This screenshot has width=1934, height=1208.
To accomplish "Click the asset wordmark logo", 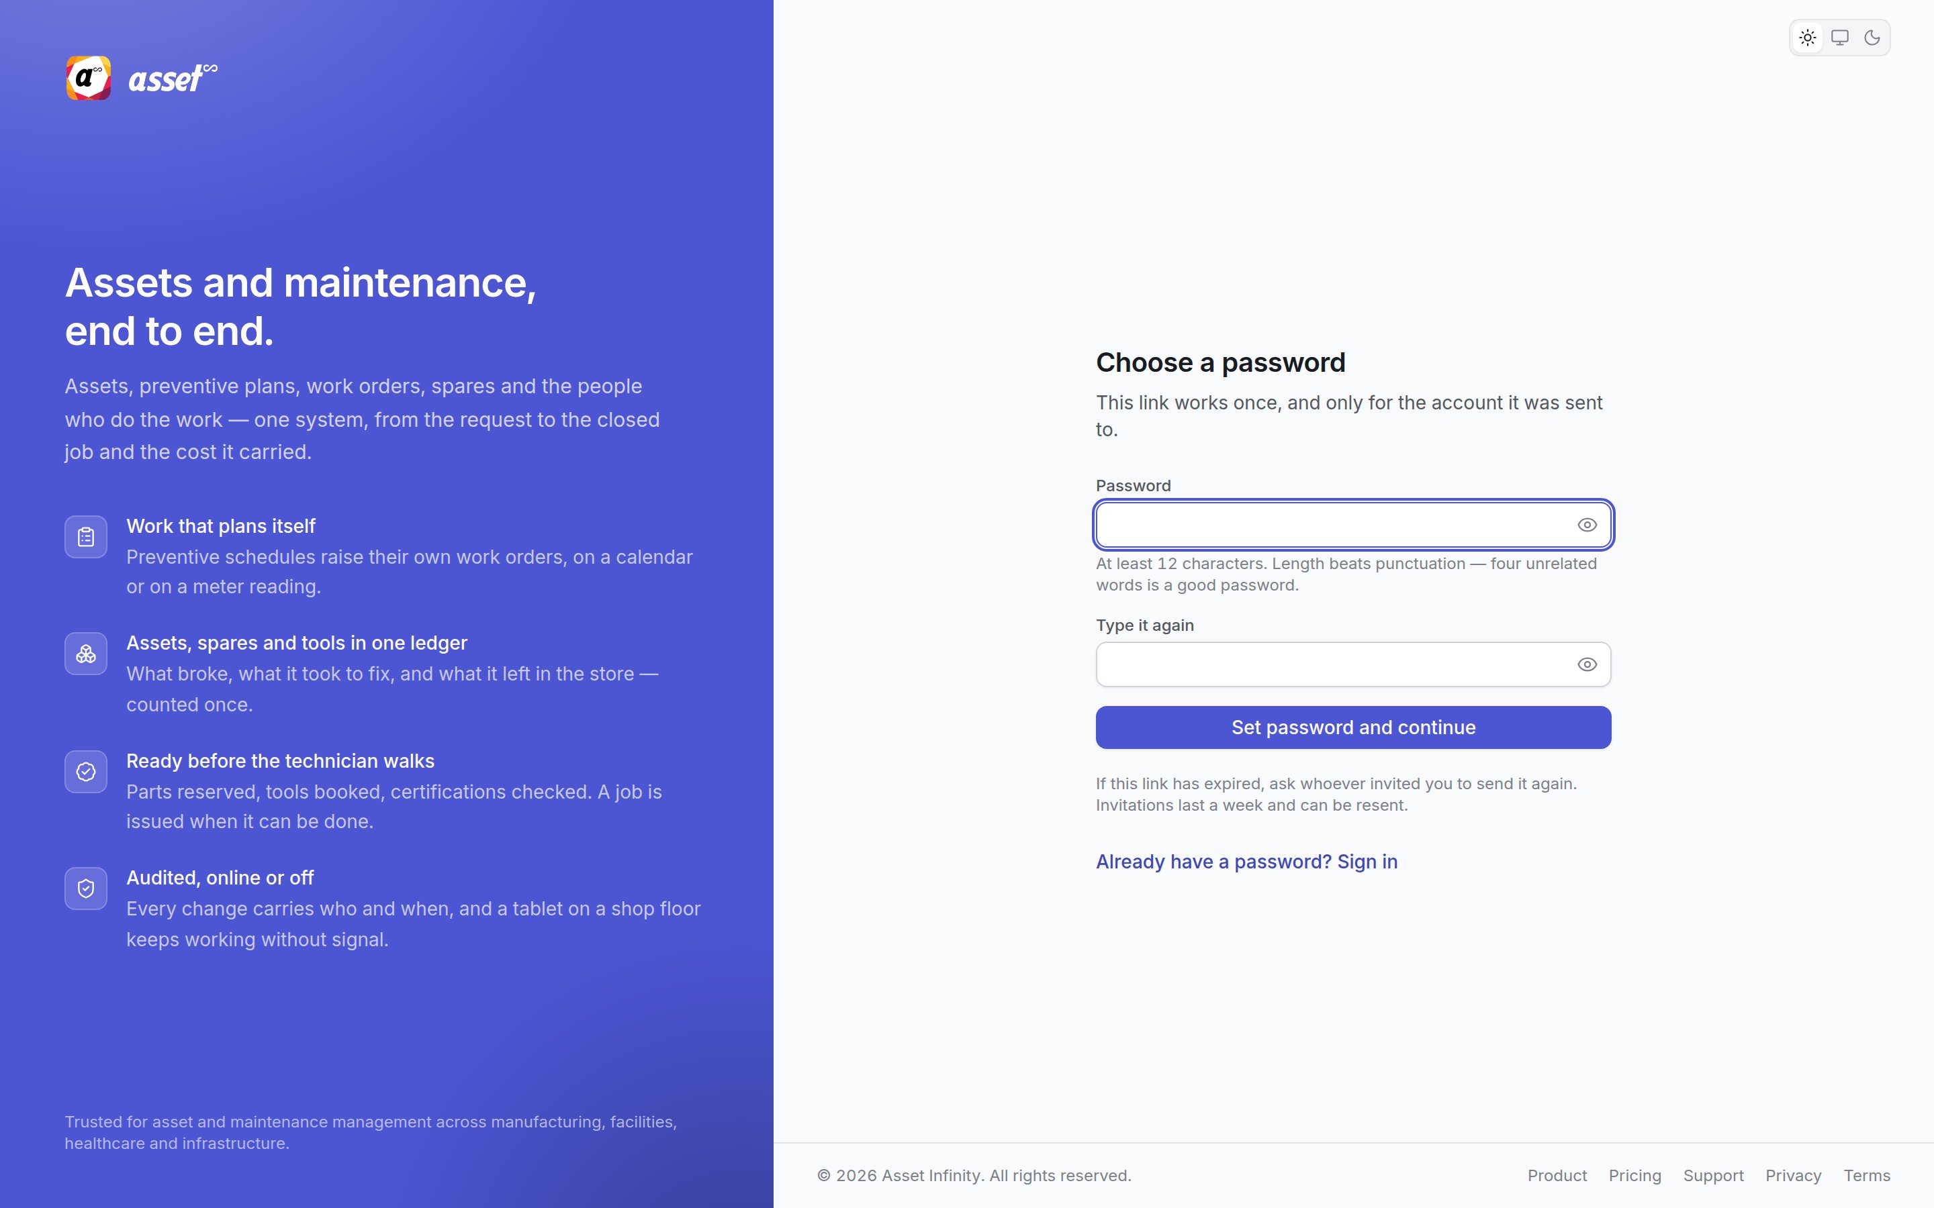I will click(x=173, y=79).
